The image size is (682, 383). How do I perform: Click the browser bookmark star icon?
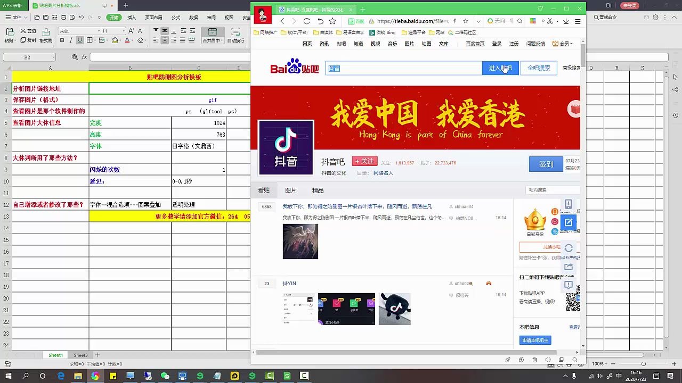coord(332,21)
